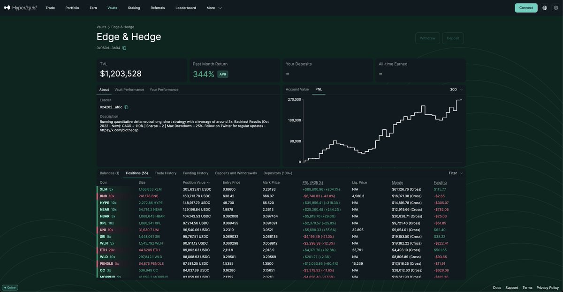Viewport: 563px width, 292px height.
Task: Open the Privacy Policy link
Action: point(548,288)
